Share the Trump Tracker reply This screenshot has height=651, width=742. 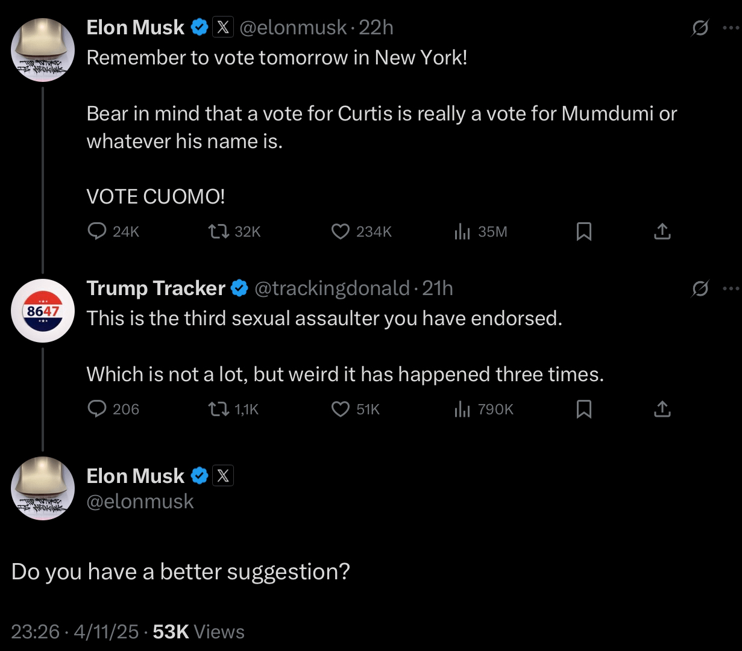click(x=662, y=410)
